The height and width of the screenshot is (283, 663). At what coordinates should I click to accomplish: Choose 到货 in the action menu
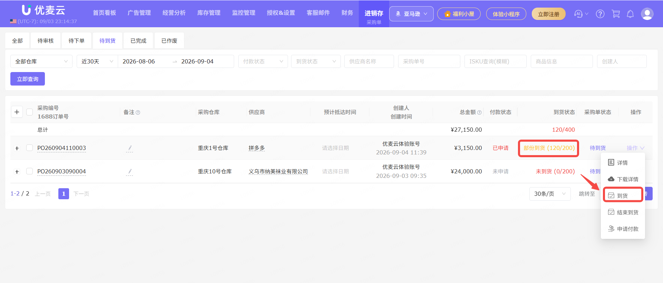tap(623, 195)
